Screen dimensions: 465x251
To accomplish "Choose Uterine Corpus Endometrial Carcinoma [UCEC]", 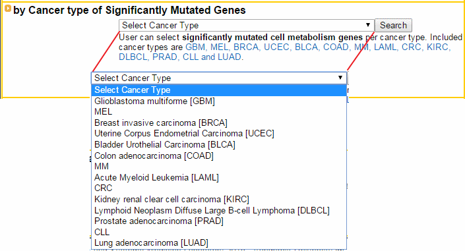I will pyautogui.click(x=219, y=134).
